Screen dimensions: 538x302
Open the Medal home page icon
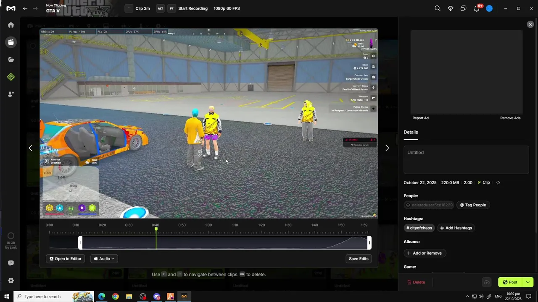(11, 25)
